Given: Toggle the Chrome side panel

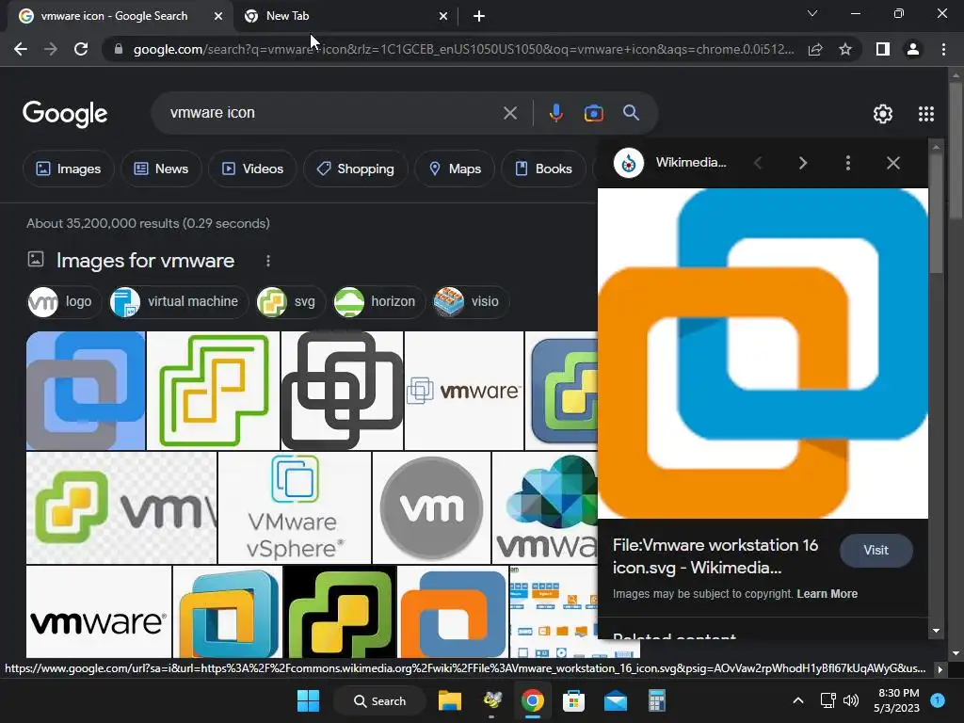Looking at the screenshot, I should coord(883,49).
